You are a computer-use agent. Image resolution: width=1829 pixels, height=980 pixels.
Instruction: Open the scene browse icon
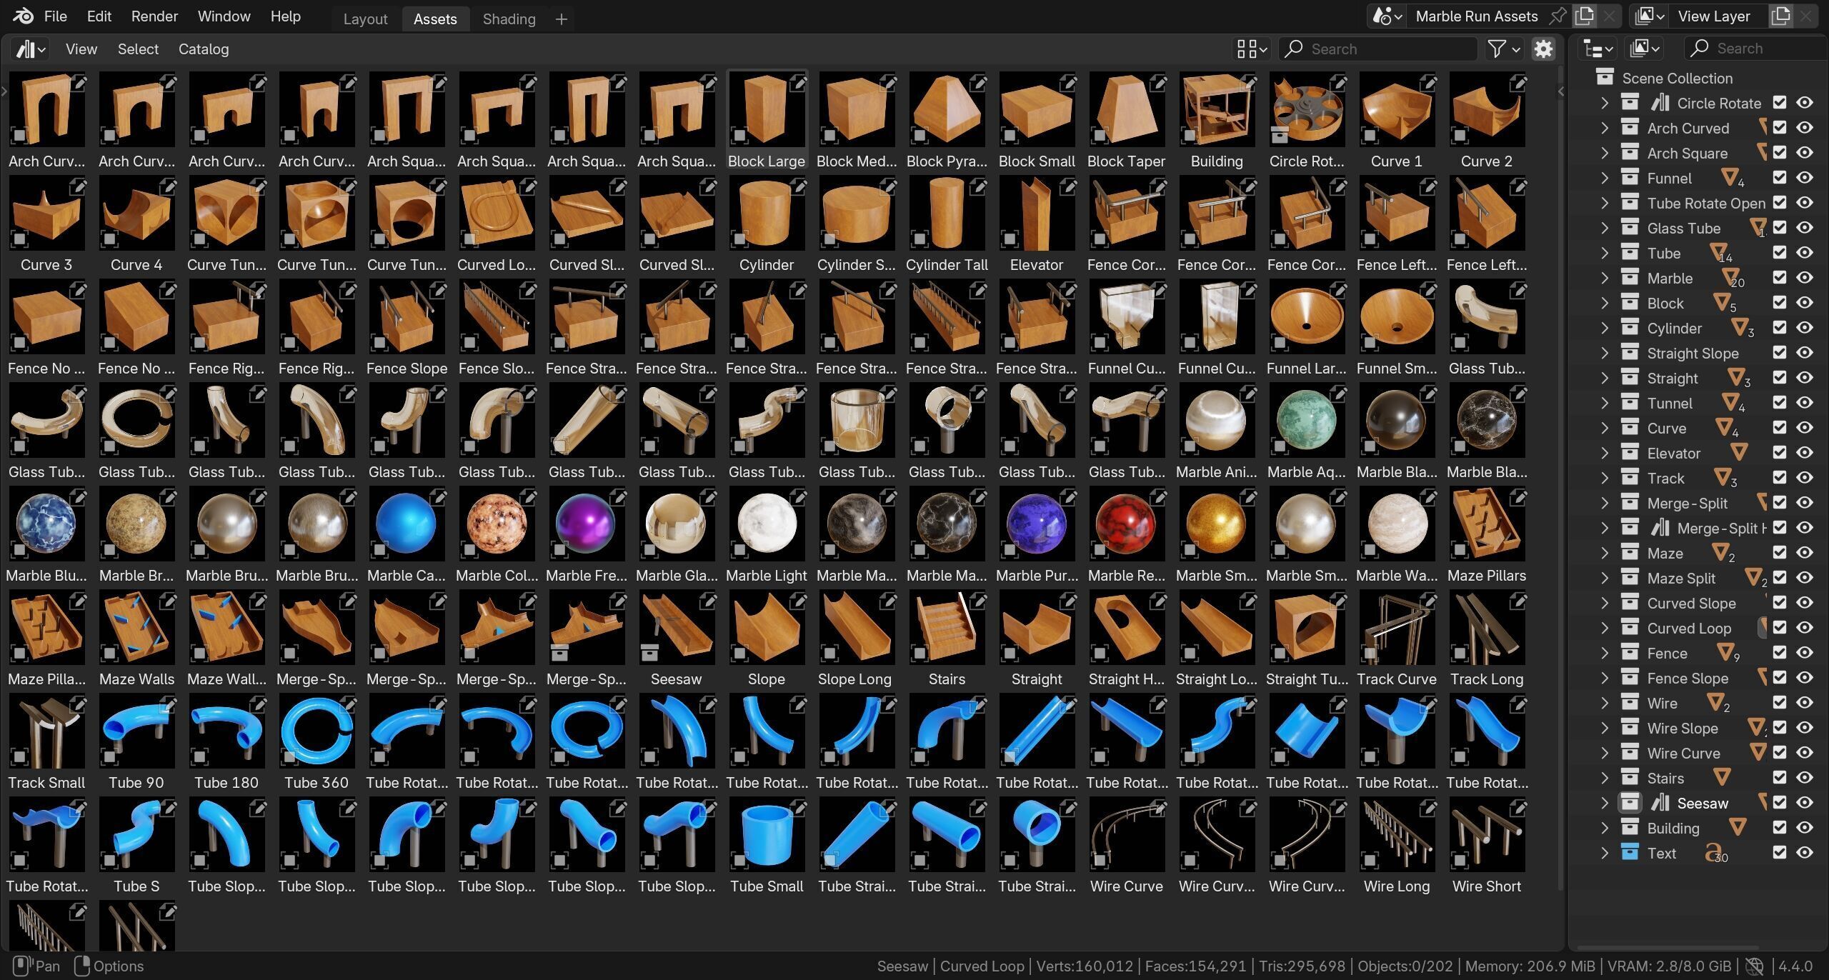pyautogui.click(x=1387, y=16)
